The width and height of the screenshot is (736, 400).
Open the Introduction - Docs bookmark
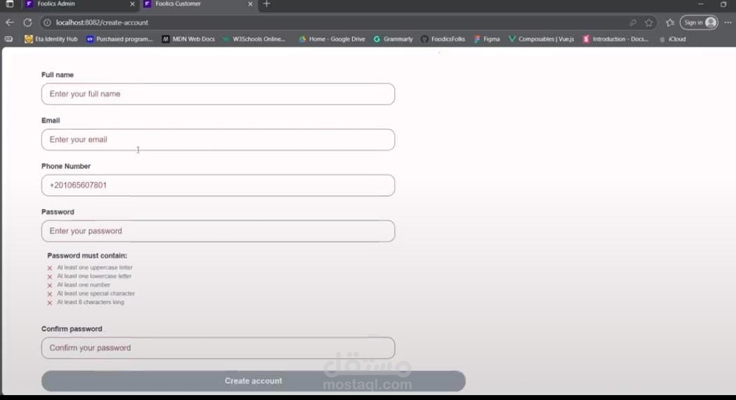click(x=615, y=39)
